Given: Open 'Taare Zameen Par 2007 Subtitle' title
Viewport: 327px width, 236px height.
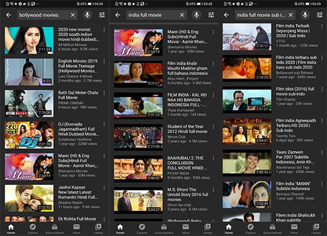Looking at the screenshot, I should [x=295, y=157].
